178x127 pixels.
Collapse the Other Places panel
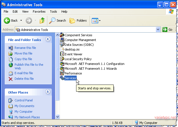point(48,92)
